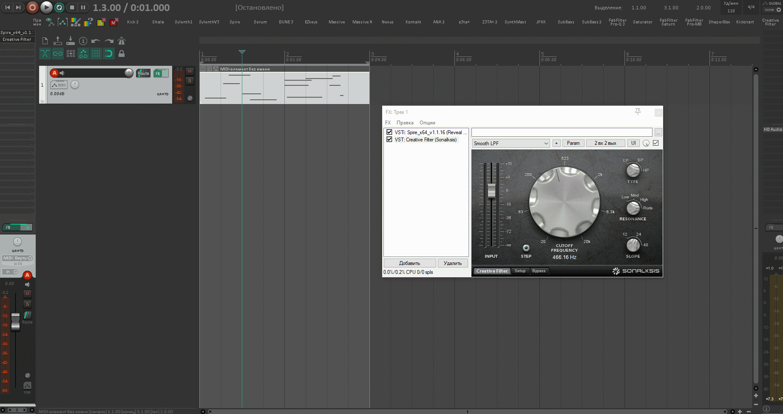Pin the FX: Трек 1 window
Viewport: 783px width, 414px height.
coord(638,112)
